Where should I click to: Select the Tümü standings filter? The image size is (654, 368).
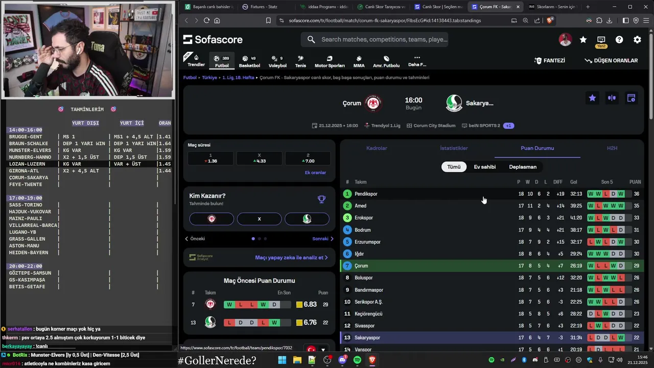point(454,167)
